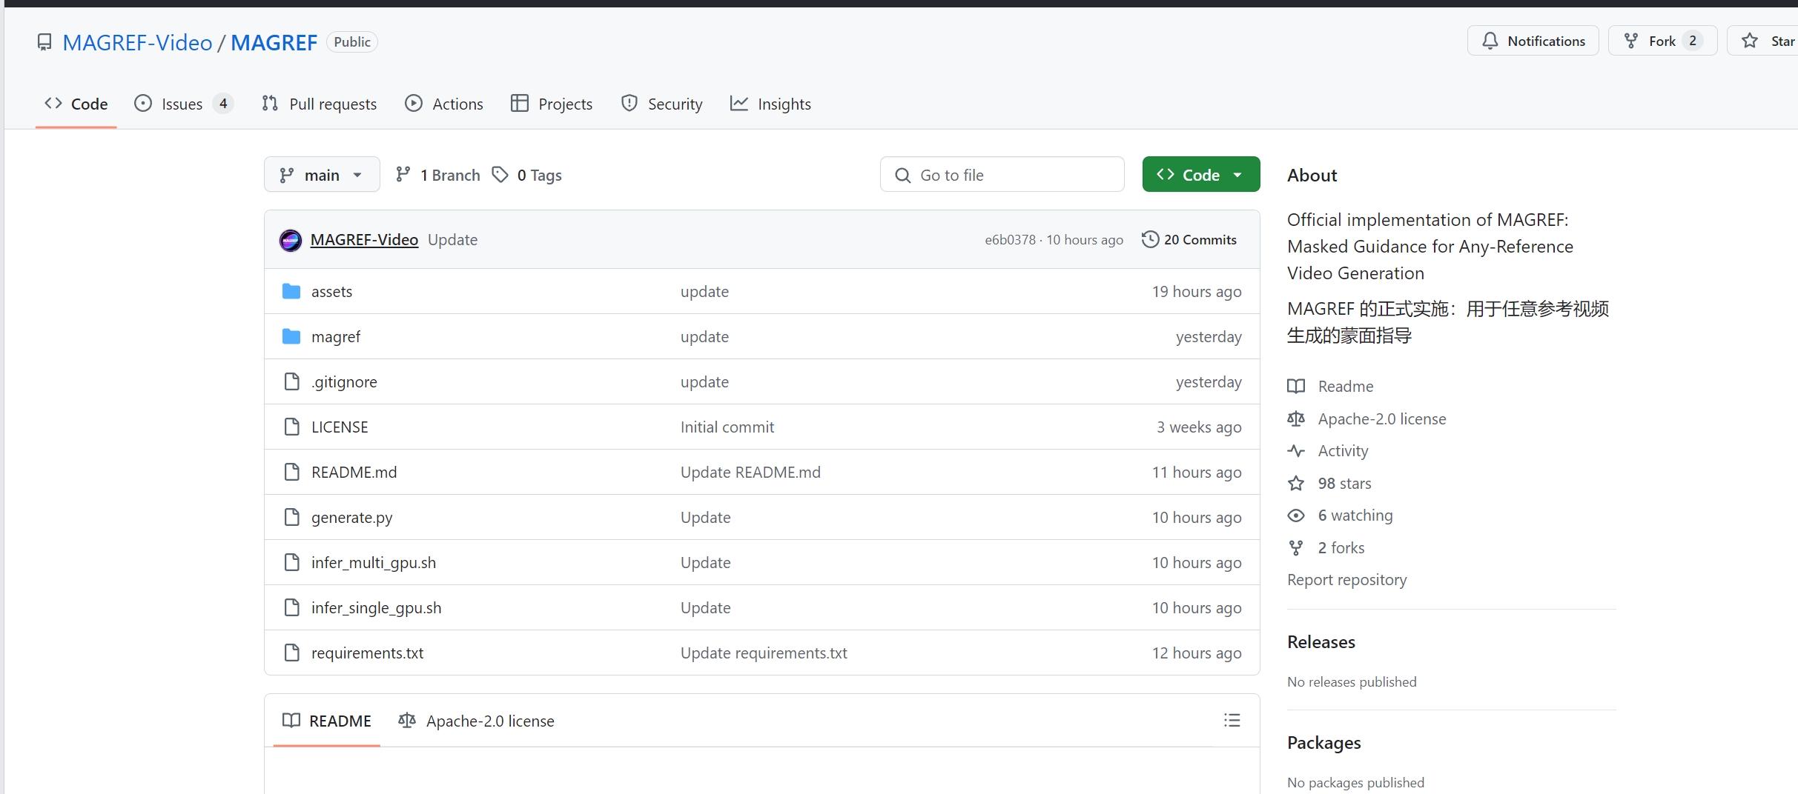Screen dimensions: 1798x794
Task: Click the generate.py file icon
Action: pyautogui.click(x=292, y=517)
